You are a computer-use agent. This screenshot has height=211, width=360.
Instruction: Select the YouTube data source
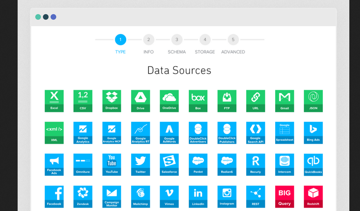(112, 164)
